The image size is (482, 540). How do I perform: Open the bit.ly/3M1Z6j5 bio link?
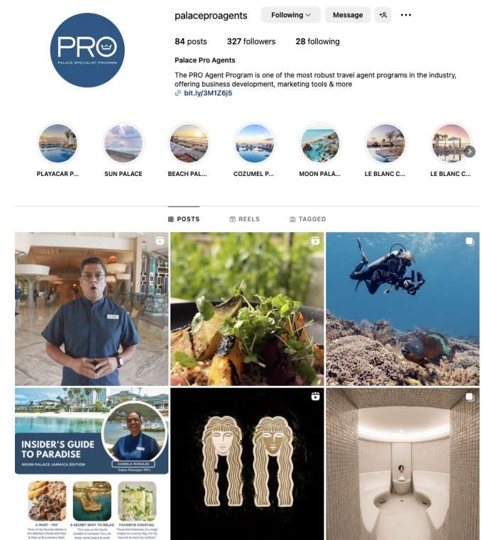click(x=208, y=93)
